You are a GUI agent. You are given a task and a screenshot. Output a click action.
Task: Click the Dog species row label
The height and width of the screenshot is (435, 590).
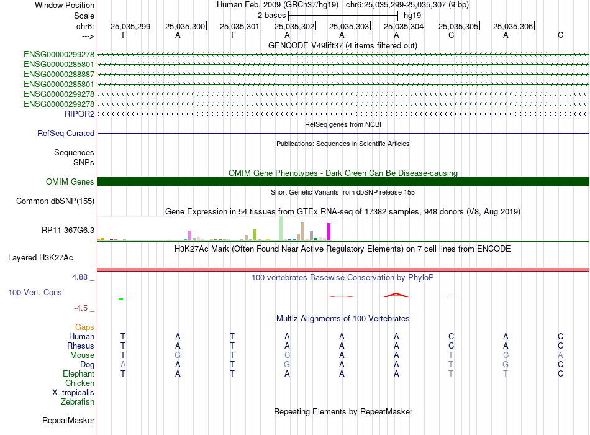click(88, 365)
